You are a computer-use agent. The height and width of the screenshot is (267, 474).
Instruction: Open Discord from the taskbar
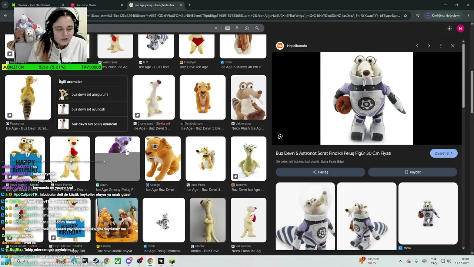[x=128, y=261]
